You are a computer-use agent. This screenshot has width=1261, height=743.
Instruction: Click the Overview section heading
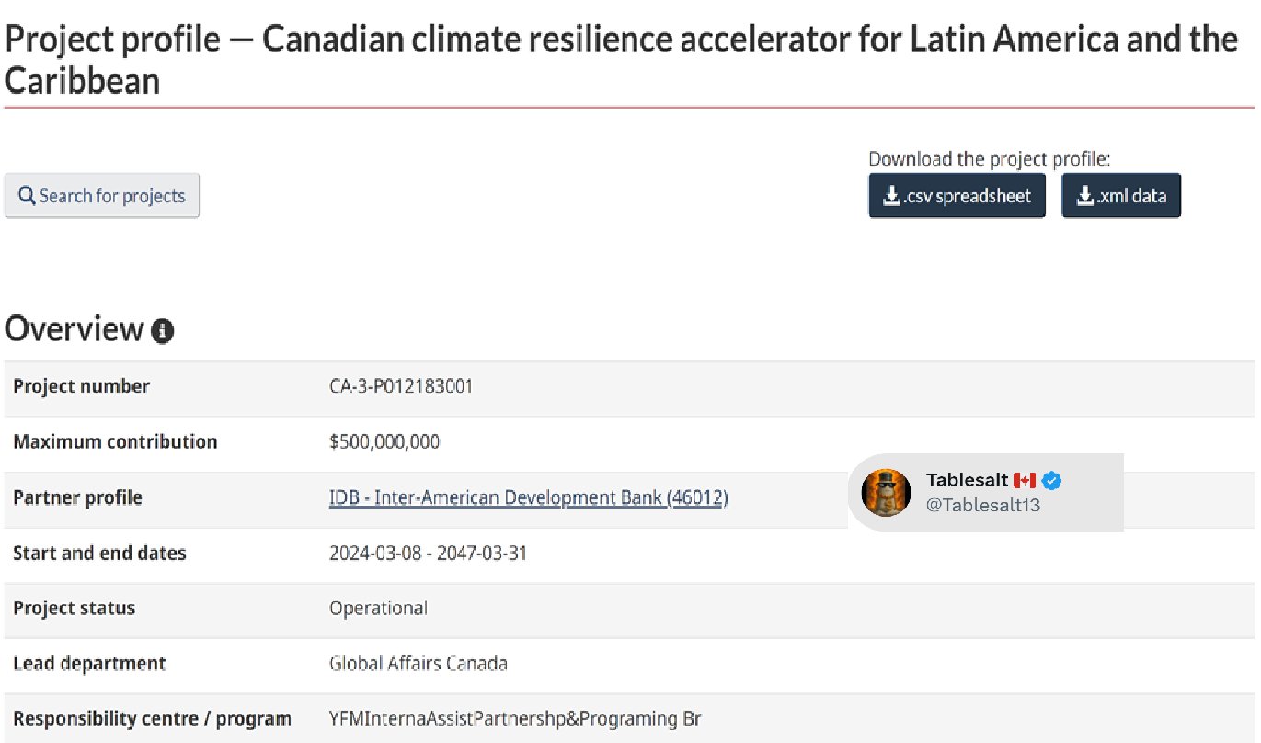(74, 329)
